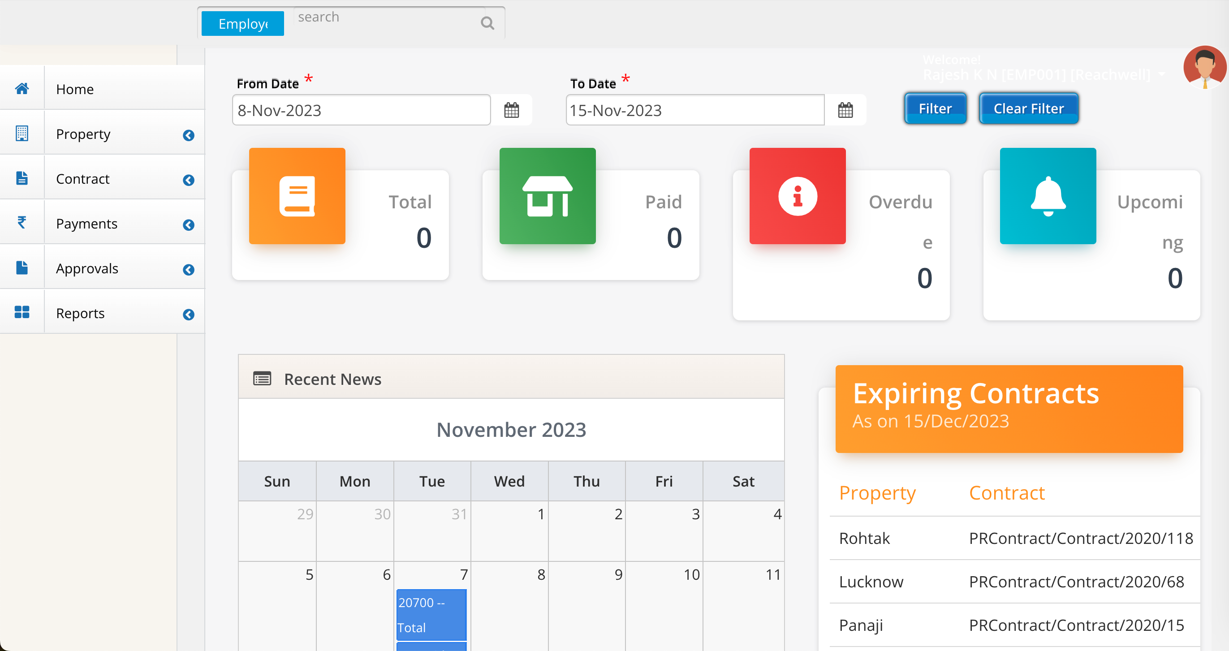Open the To Date calendar picker icon
This screenshot has height=651, width=1229.
tap(845, 110)
